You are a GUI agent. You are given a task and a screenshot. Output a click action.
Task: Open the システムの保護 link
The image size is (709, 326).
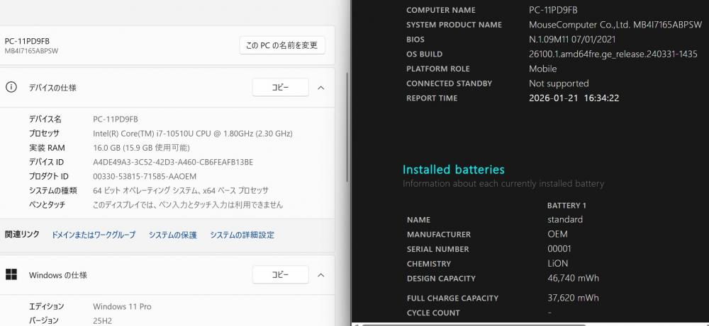pyautogui.click(x=173, y=235)
